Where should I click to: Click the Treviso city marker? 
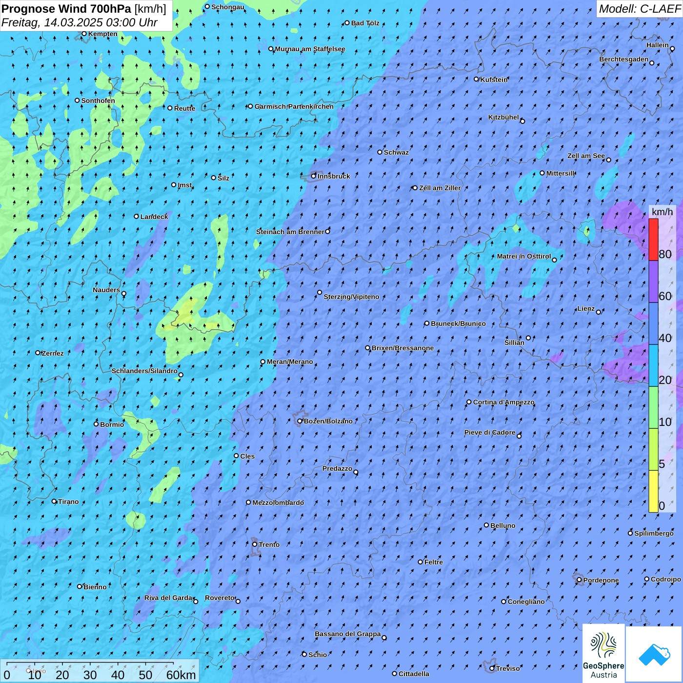click(492, 668)
